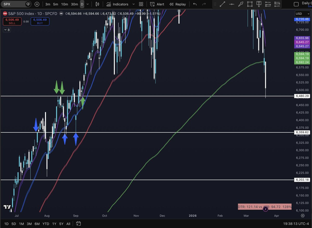The height and width of the screenshot is (228, 312).
Task: Click the S&P 500 red logo badge
Action: tap(5, 14)
